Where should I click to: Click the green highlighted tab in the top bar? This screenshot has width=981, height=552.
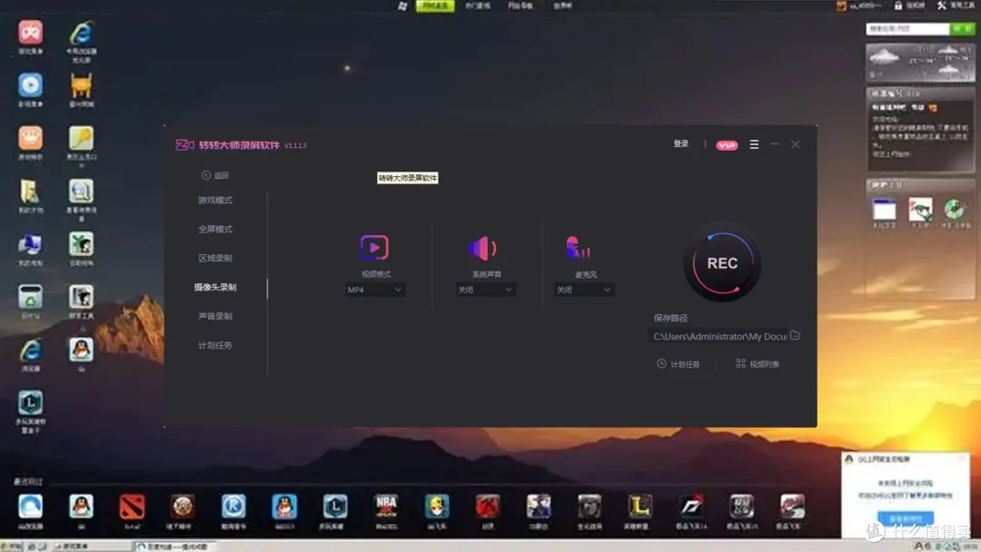pos(435,5)
